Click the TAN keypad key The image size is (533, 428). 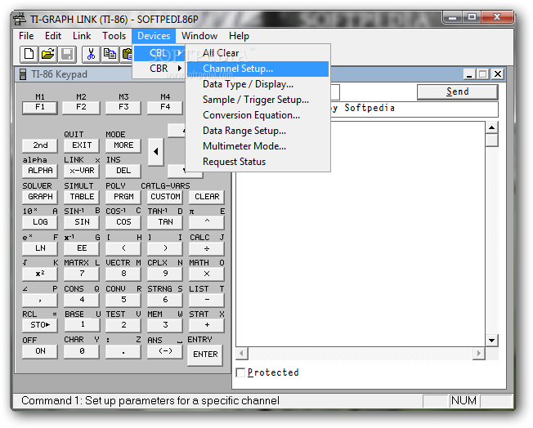coord(165,222)
